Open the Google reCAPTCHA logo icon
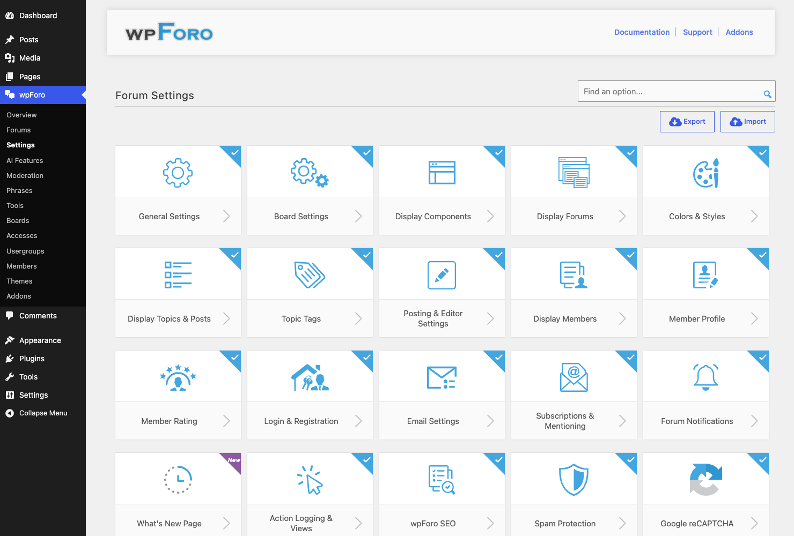 point(706,480)
